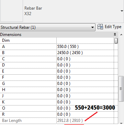This screenshot has width=124, height=125.
Task: Click the B parameter label
Action: point(3,53)
